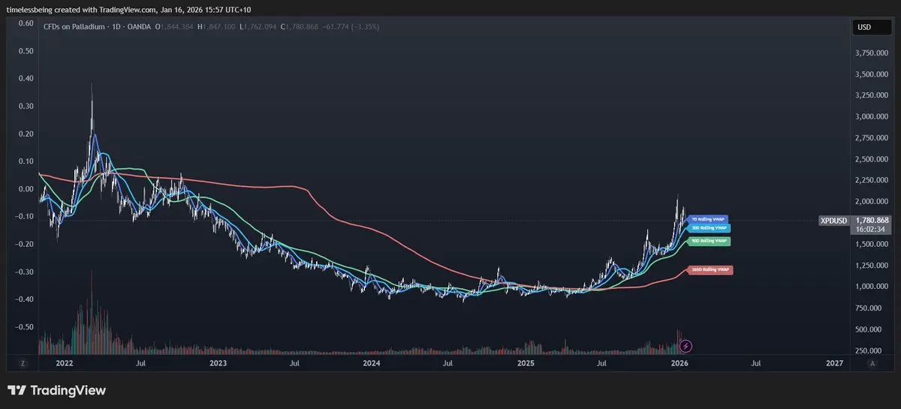Click the Z timezone button on time axis
Screen dimensions: 901x409
[x=23, y=363]
